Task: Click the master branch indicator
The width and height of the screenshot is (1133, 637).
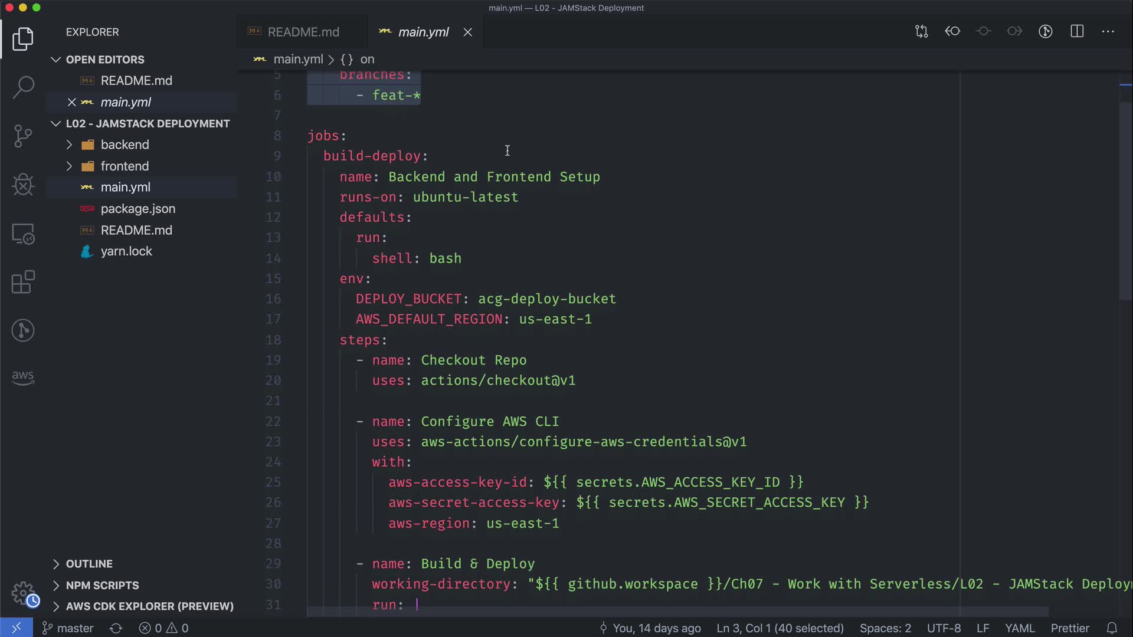Action: point(68,628)
